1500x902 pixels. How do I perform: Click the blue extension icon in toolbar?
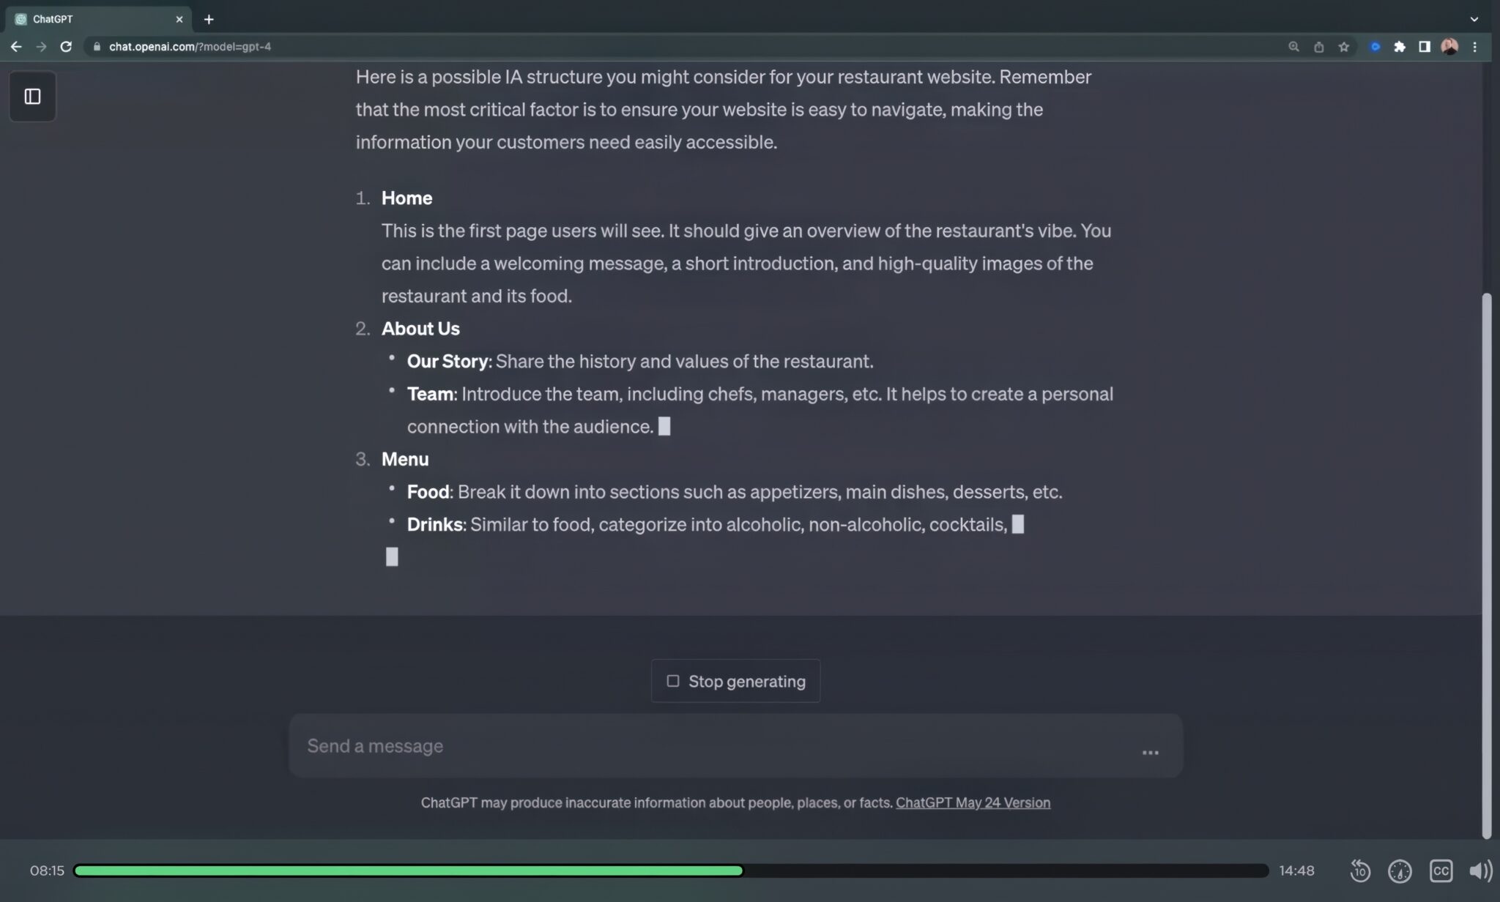point(1375,46)
